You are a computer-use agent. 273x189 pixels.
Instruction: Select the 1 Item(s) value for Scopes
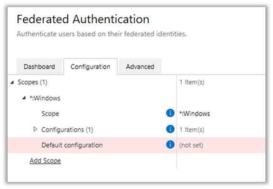coord(192,82)
